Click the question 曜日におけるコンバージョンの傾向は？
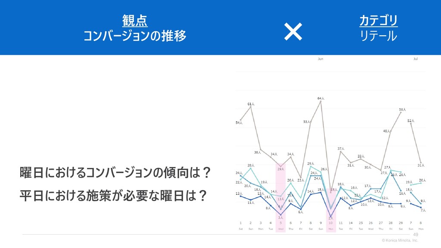Screen dimensions: 441x248 point(115,172)
